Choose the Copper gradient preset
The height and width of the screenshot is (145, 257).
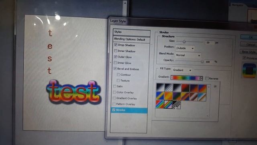194,97
